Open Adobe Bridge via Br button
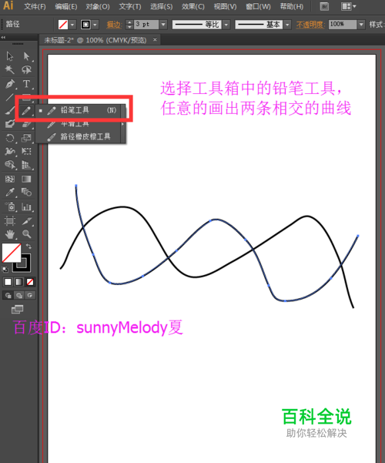 [324, 6]
